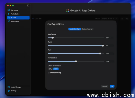Image resolution: width=135 pixels, height=98 pixels.
Task: Toggle the sidebar panel icon
Action: point(28,5)
